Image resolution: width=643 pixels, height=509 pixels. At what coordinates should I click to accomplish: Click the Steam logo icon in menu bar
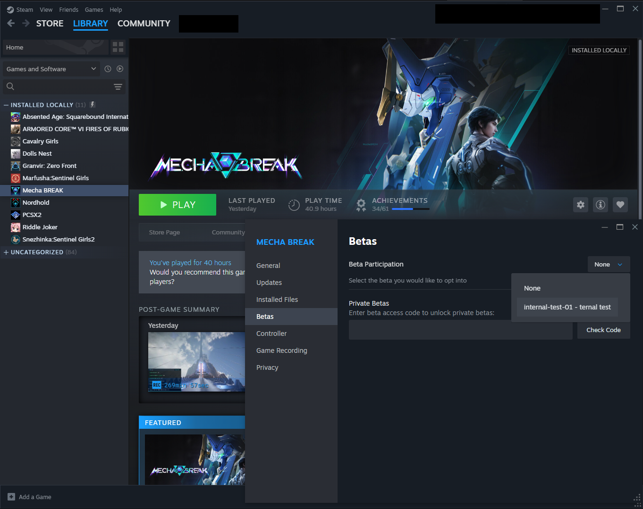[10, 9]
